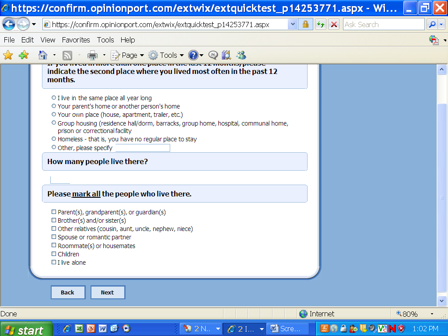Open the Tools menu in menu bar
The height and width of the screenshot is (336, 448).
[x=105, y=40]
